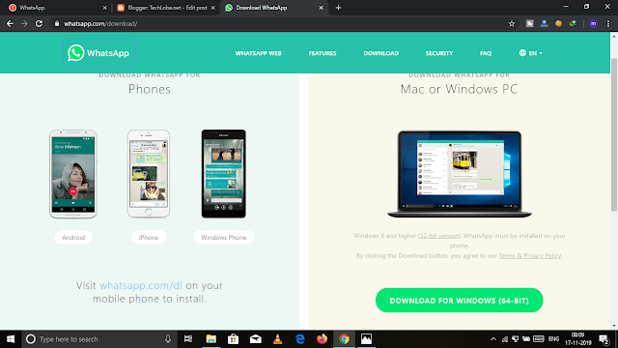
Task: Open the purple Chrome profile avatar
Action: [593, 23]
